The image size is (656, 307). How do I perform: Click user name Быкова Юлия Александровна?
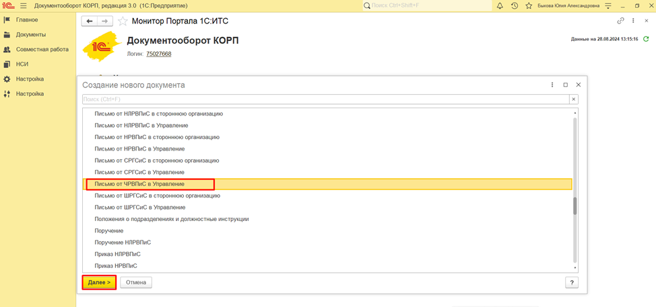point(568,6)
